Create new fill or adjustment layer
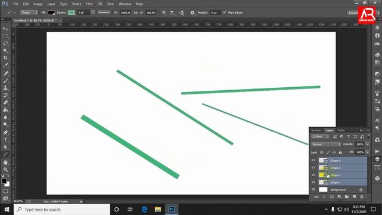 339,196
